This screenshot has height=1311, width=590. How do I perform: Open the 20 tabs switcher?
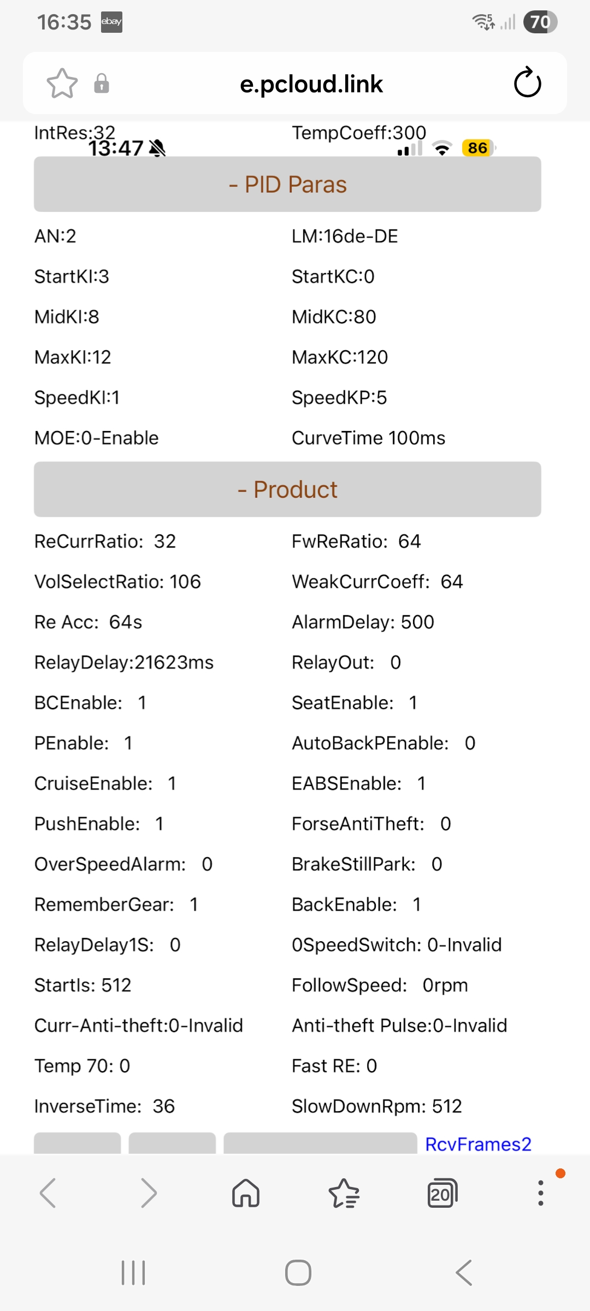tap(442, 1192)
